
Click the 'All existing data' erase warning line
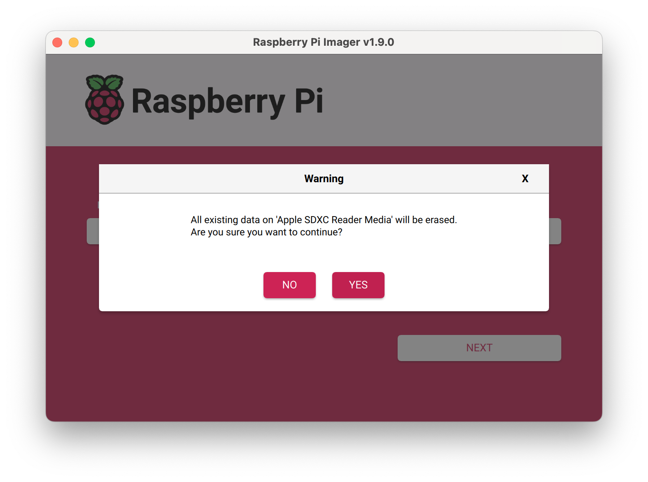click(x=324, y=220)
